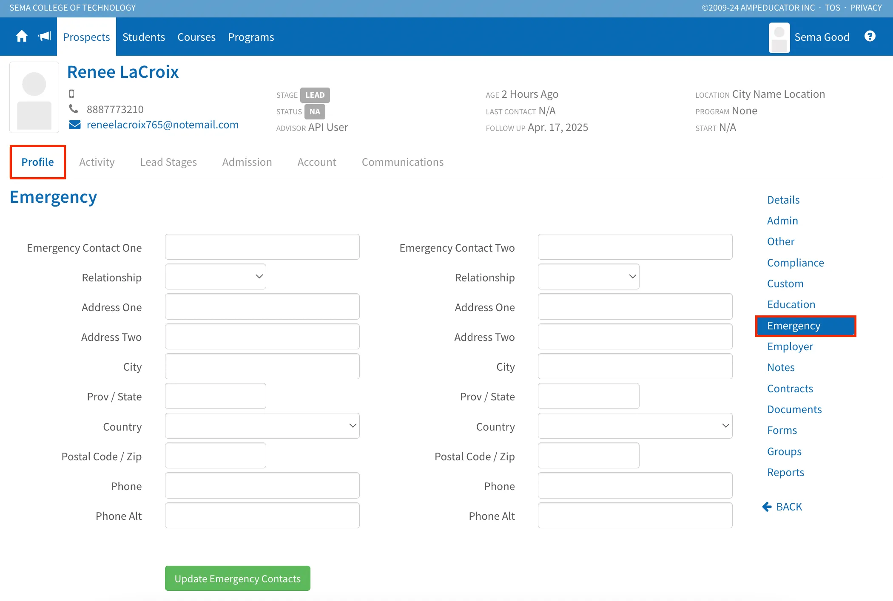This screenshot has height=601, width=893.
Task: Expand Relationship dropdown for Contact Two
Action: click(x=589, y=277)
